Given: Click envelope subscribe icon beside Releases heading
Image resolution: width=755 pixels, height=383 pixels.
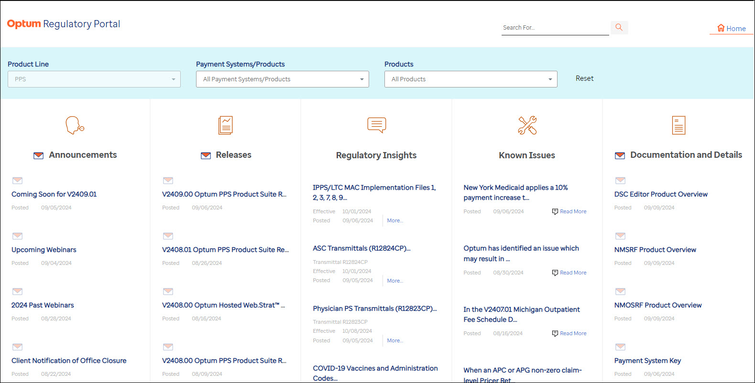Looking at the screenshot, I should pyautogui.click(x=206, y=155).
